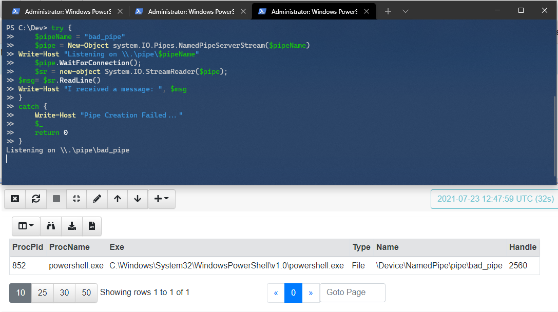This screenshot has height=312, width=558.
Task: Open the add cell plus dropdown
Action: (161, 199)
